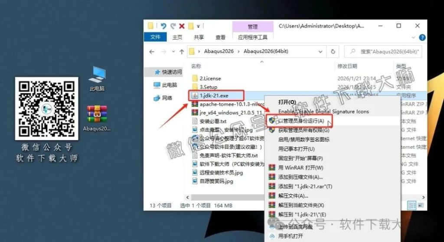The height and width of the screenshot is (242, 444).
Task: Select the jre_x64_windows_21.0.5_11 archive
Action: [228, 112]
